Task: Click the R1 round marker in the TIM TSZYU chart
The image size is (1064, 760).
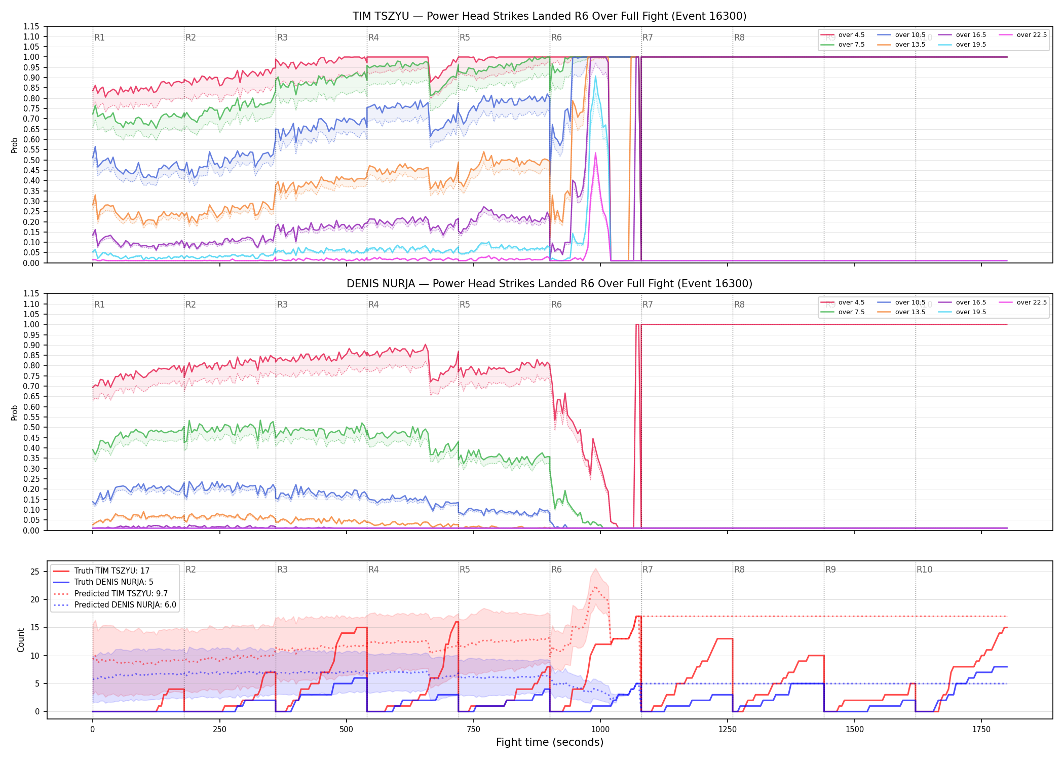Action: coord(99,37)
